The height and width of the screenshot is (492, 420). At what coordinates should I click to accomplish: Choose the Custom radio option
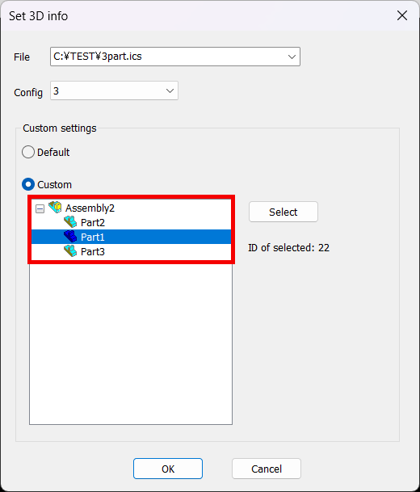tap(28, 184)
